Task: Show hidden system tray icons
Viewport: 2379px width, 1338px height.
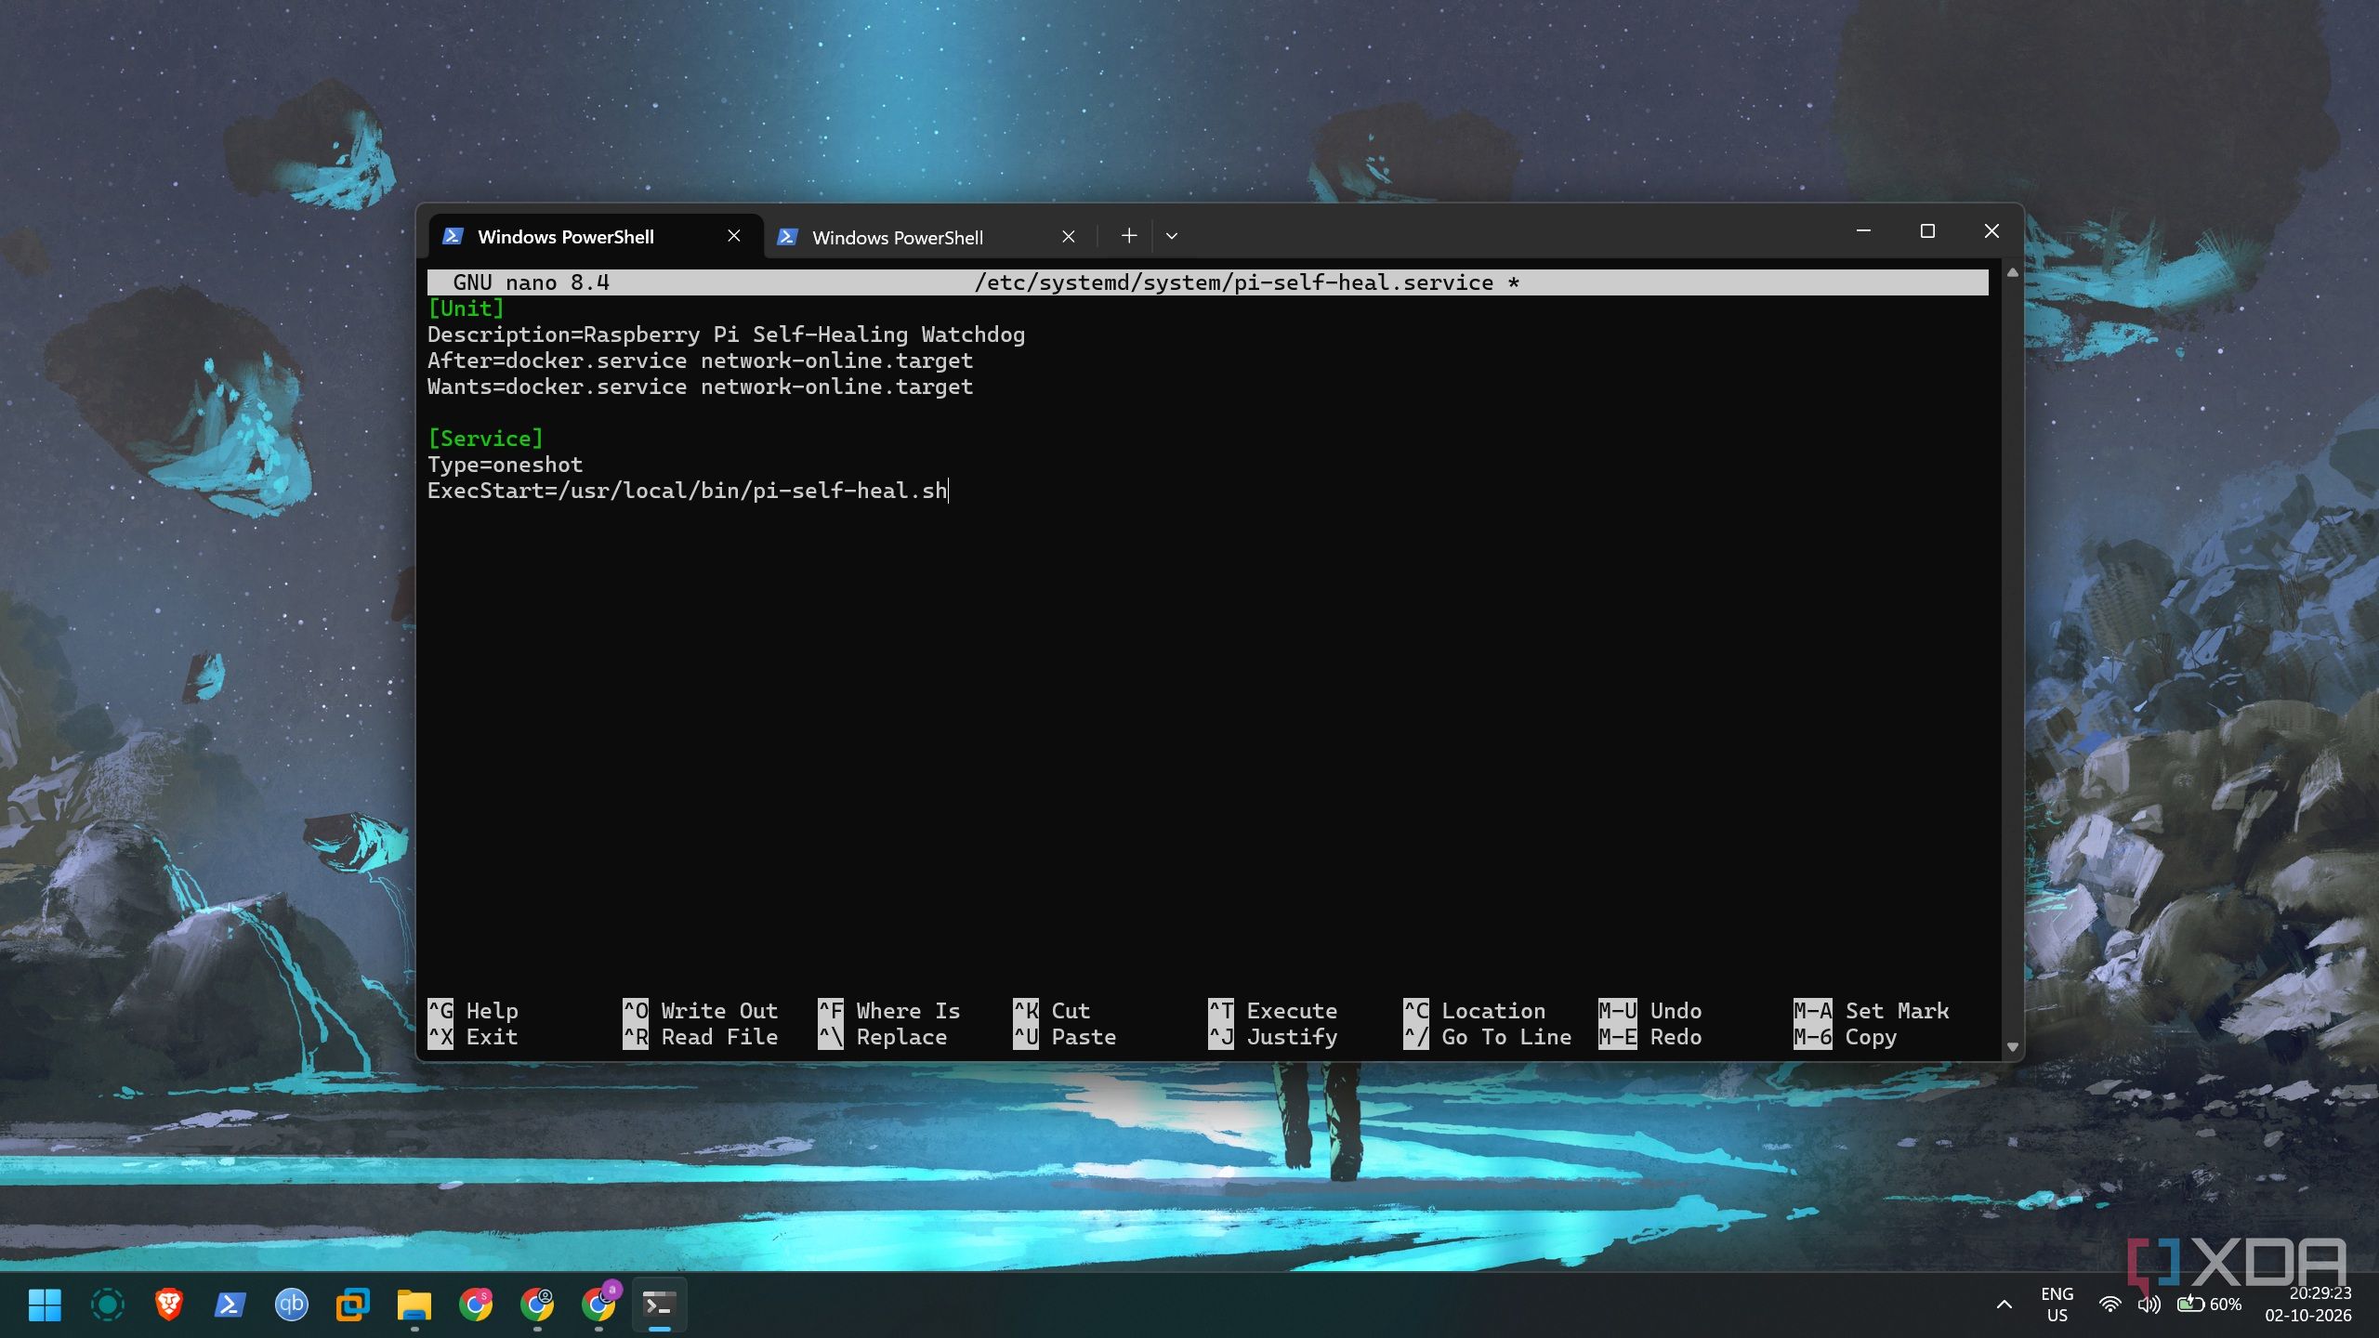Action: (x=2004, y=1305)
